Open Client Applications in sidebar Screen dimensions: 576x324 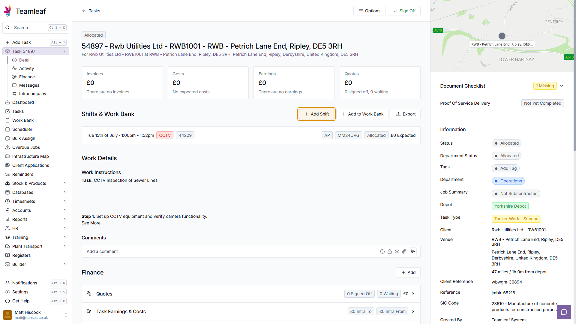point(36,165)
